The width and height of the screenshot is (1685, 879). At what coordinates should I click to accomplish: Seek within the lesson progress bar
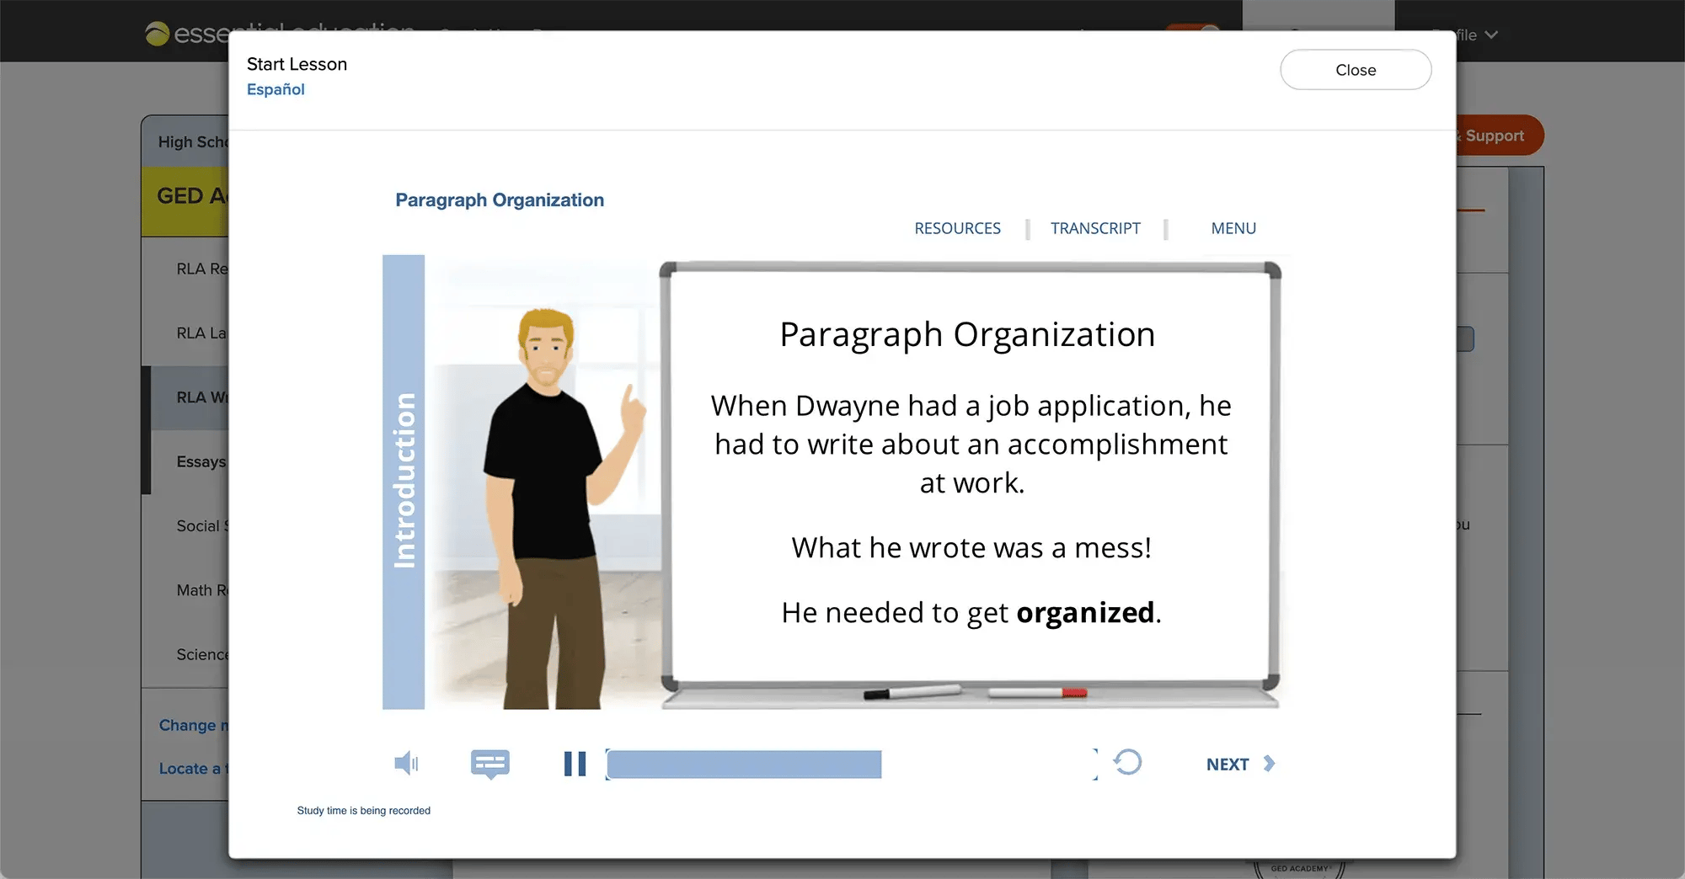(849, 764)
